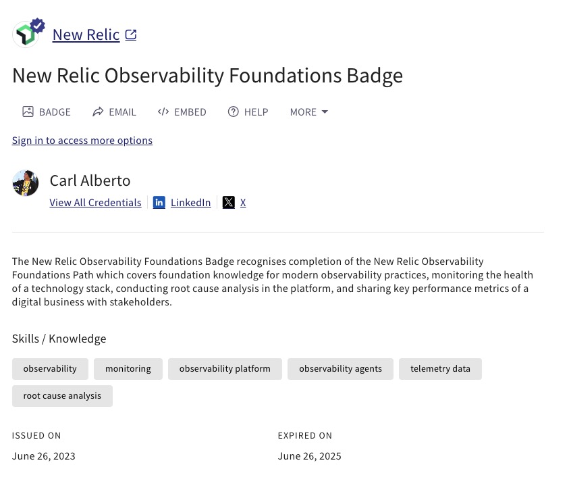Click the LinkedIn logo icon
Viewport: 571px width, 492px height.
point(159,202)
